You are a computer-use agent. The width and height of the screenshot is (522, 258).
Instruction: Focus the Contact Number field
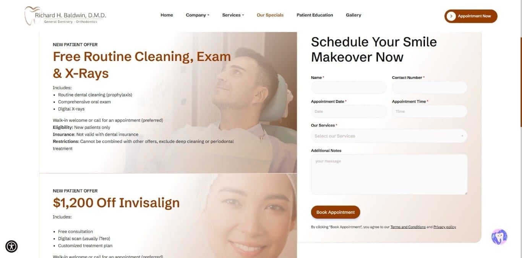click(430, 87)
